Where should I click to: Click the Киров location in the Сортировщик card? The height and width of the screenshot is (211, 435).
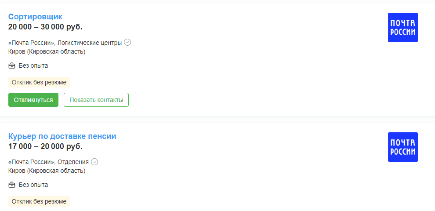(47, 51)
